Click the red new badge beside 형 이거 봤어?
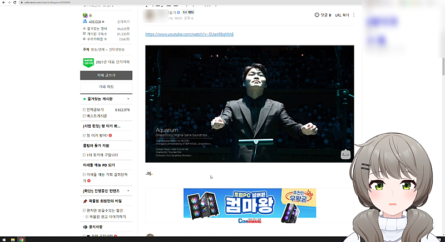 coord(110,135)
